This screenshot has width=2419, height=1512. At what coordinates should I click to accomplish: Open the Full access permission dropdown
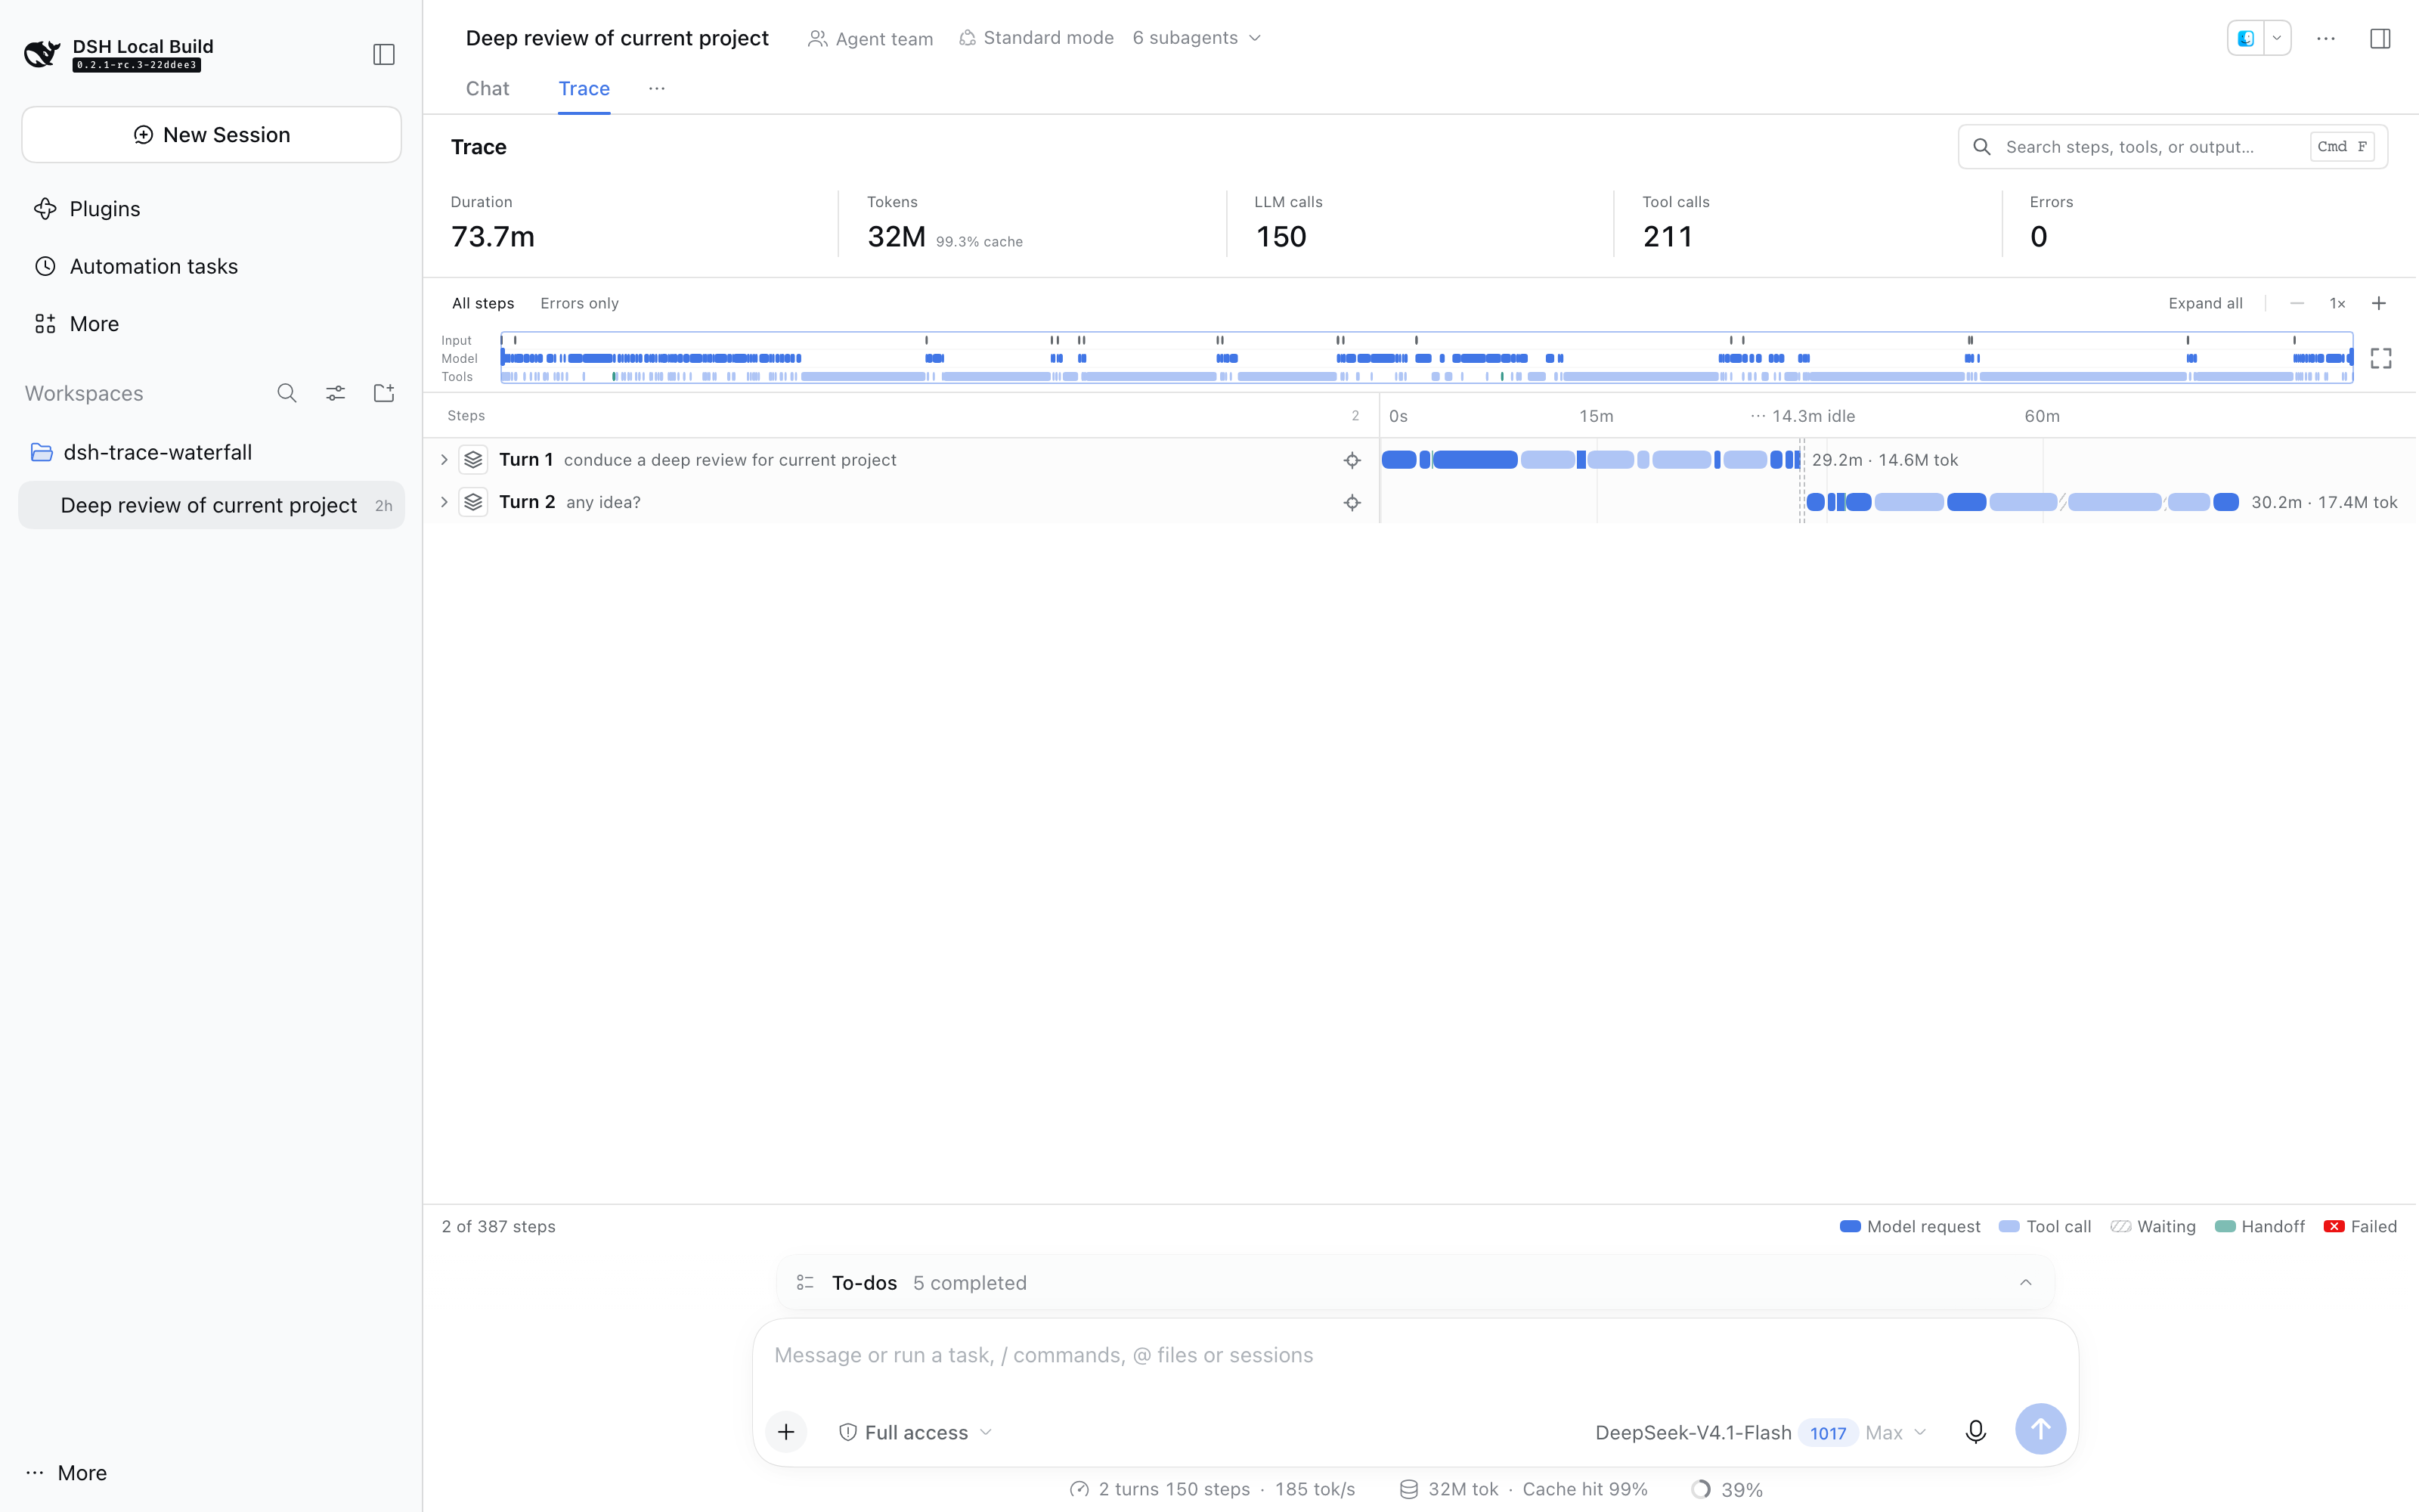915,1432
